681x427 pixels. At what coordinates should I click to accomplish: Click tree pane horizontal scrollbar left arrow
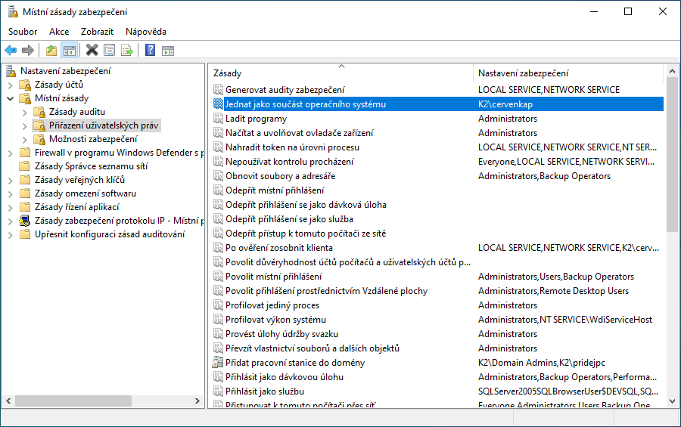coord(8,401)
